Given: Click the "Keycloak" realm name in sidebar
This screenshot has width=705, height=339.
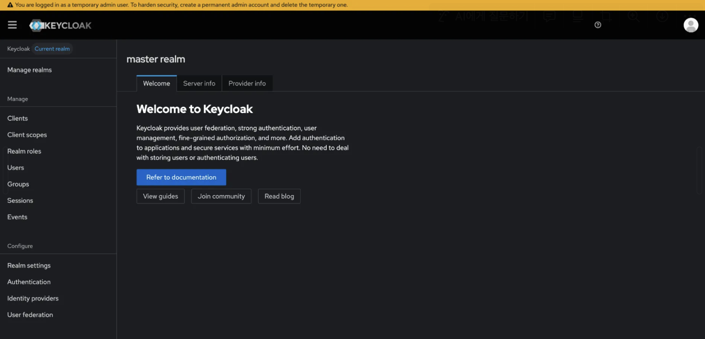Looking at the screenshot, I should tap(18, 49).
